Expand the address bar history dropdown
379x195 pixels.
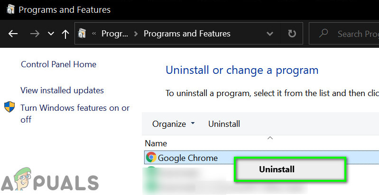[270, 34]
